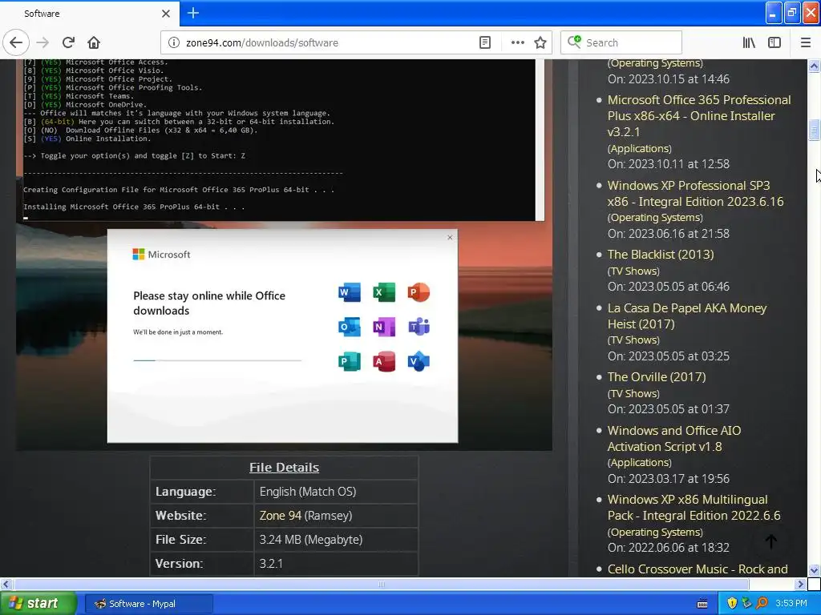Open Windows XP x86 Multilingual Pack link
821x615 pixels.
(694, 507)
